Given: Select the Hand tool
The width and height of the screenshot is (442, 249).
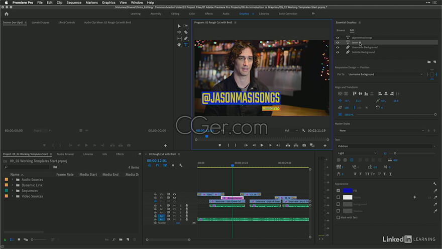Looking at the screenshot, I should (179, 45).
